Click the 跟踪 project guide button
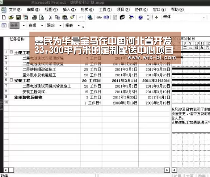The width and height of the screenshot is (210, 177). (x=51, y=25)
